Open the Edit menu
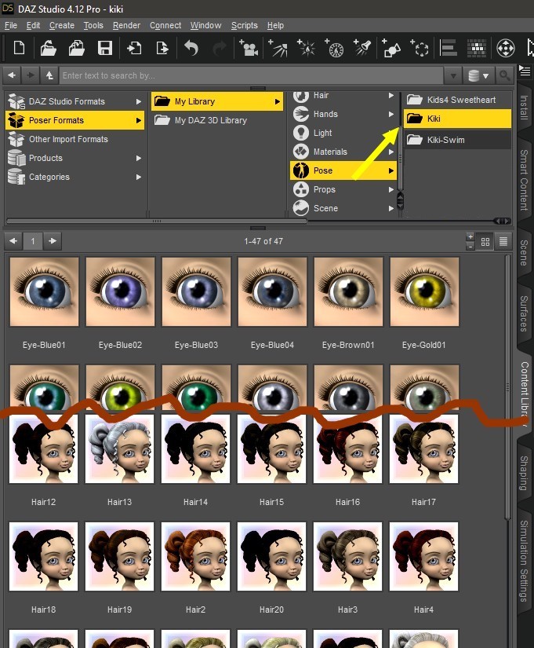534x648 pixels. click(33, 25)
